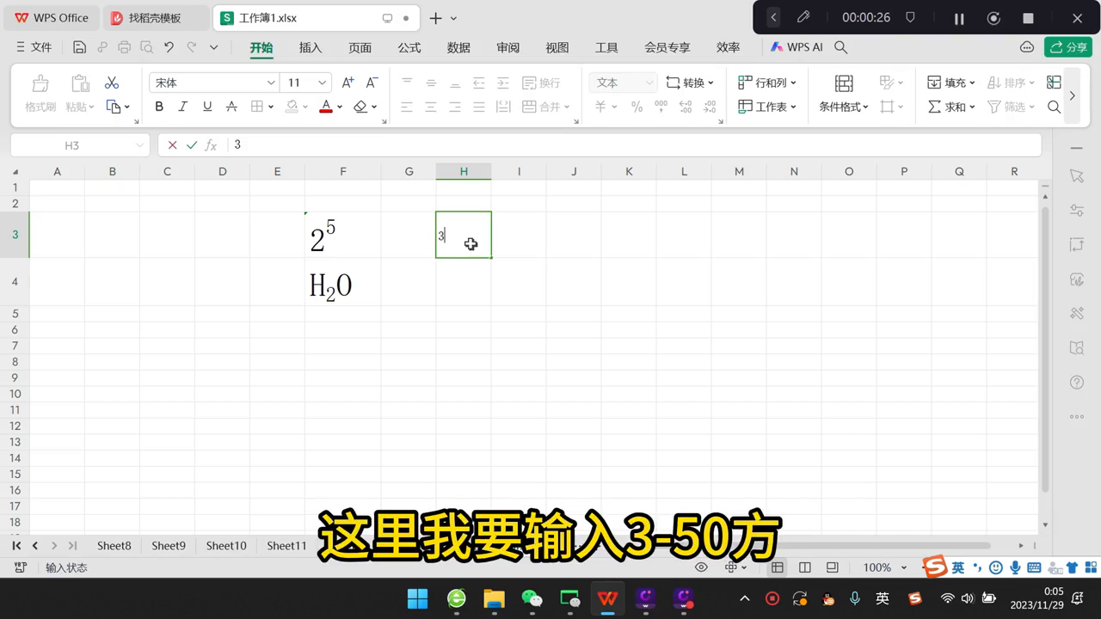Toggle Strikethrough formatting
The image size is (1101, 619).
pos(231,107)
